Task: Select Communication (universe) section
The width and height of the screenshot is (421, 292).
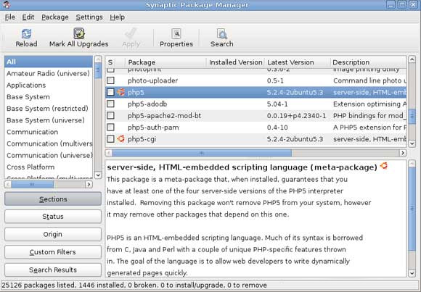Action: (x=49, y=155)
